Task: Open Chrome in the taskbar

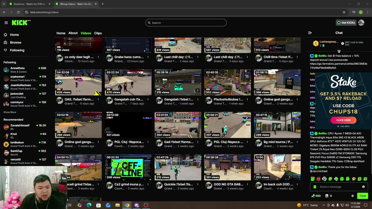Action: pos(127,205)
